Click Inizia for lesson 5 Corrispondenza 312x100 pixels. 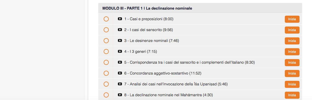(x=292, y=63)
